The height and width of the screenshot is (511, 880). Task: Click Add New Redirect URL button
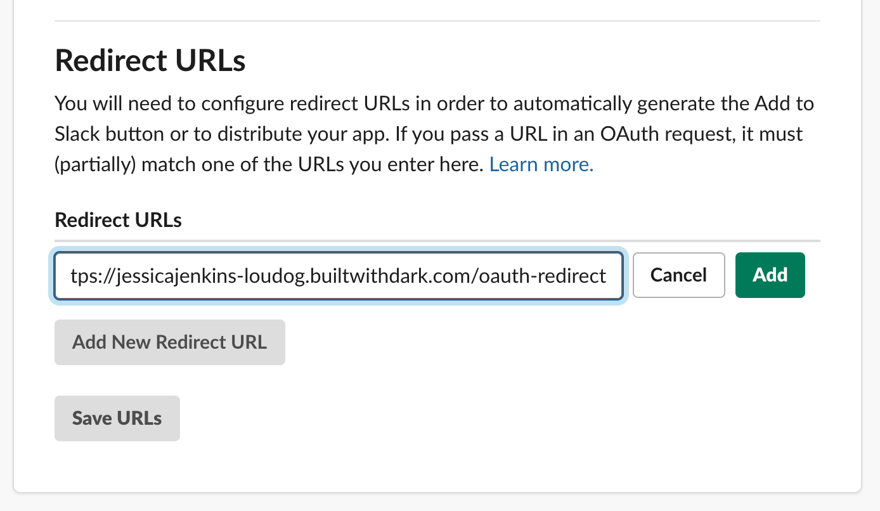pyautogui.click(x=170, y=342)
